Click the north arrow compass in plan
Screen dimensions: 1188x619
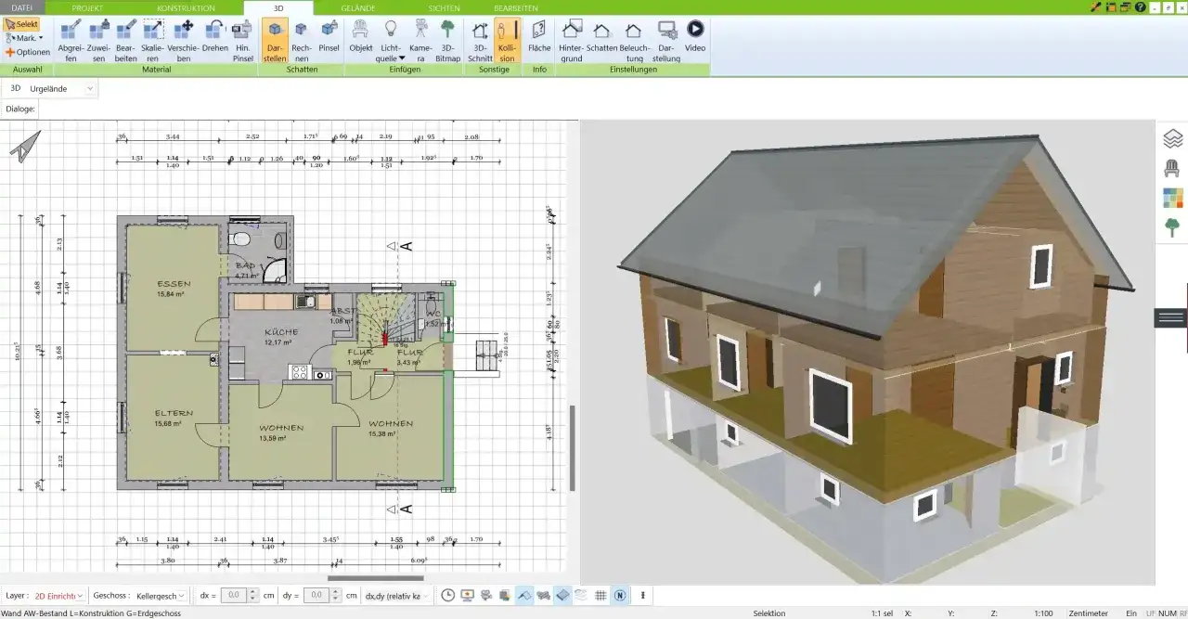26,147
